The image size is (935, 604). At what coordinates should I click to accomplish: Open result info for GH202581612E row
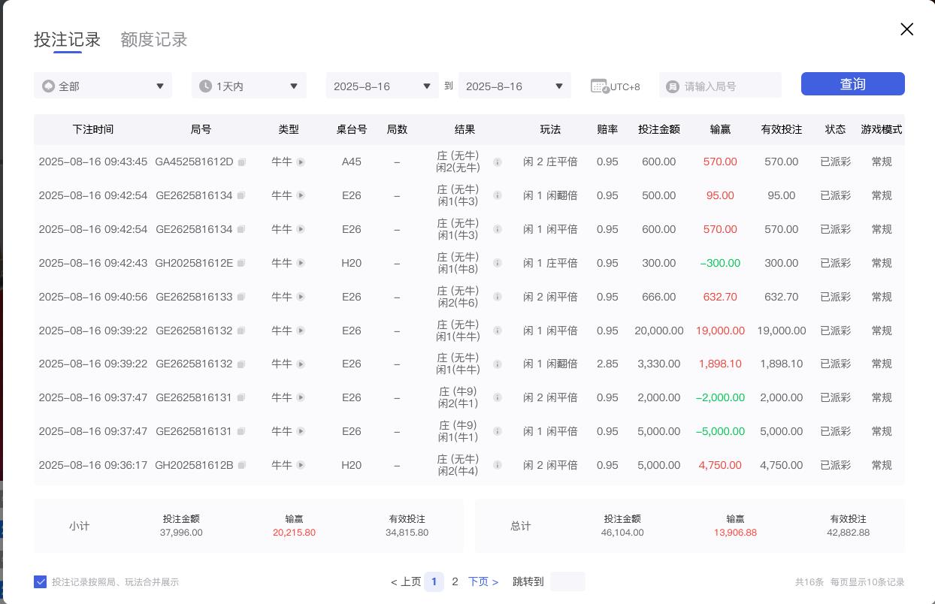[x=497, y=263]
